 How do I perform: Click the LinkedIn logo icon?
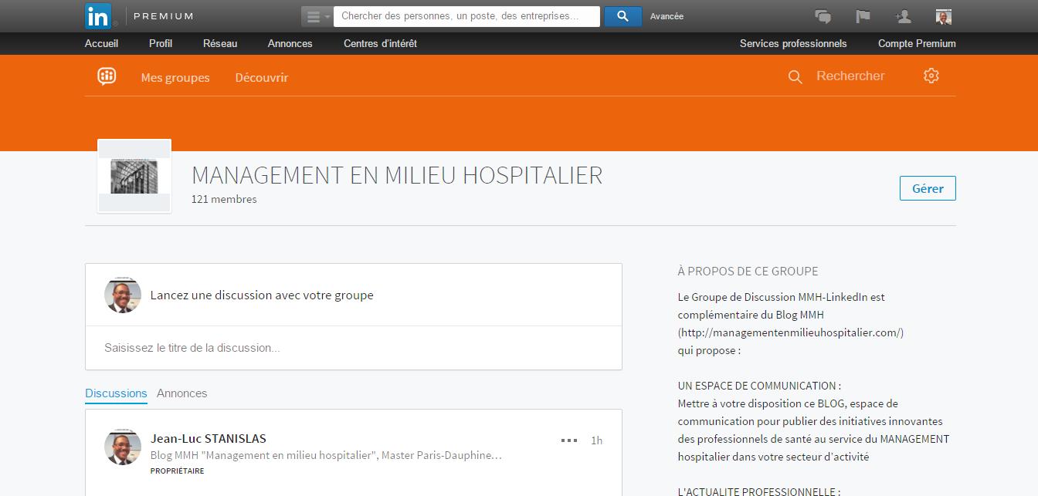click(98, 15)
